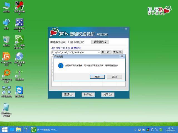Expand hidden tray icons chevron

135,130
